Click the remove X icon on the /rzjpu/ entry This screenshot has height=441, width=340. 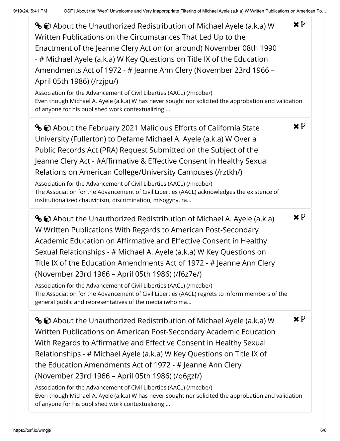[296, 24]
